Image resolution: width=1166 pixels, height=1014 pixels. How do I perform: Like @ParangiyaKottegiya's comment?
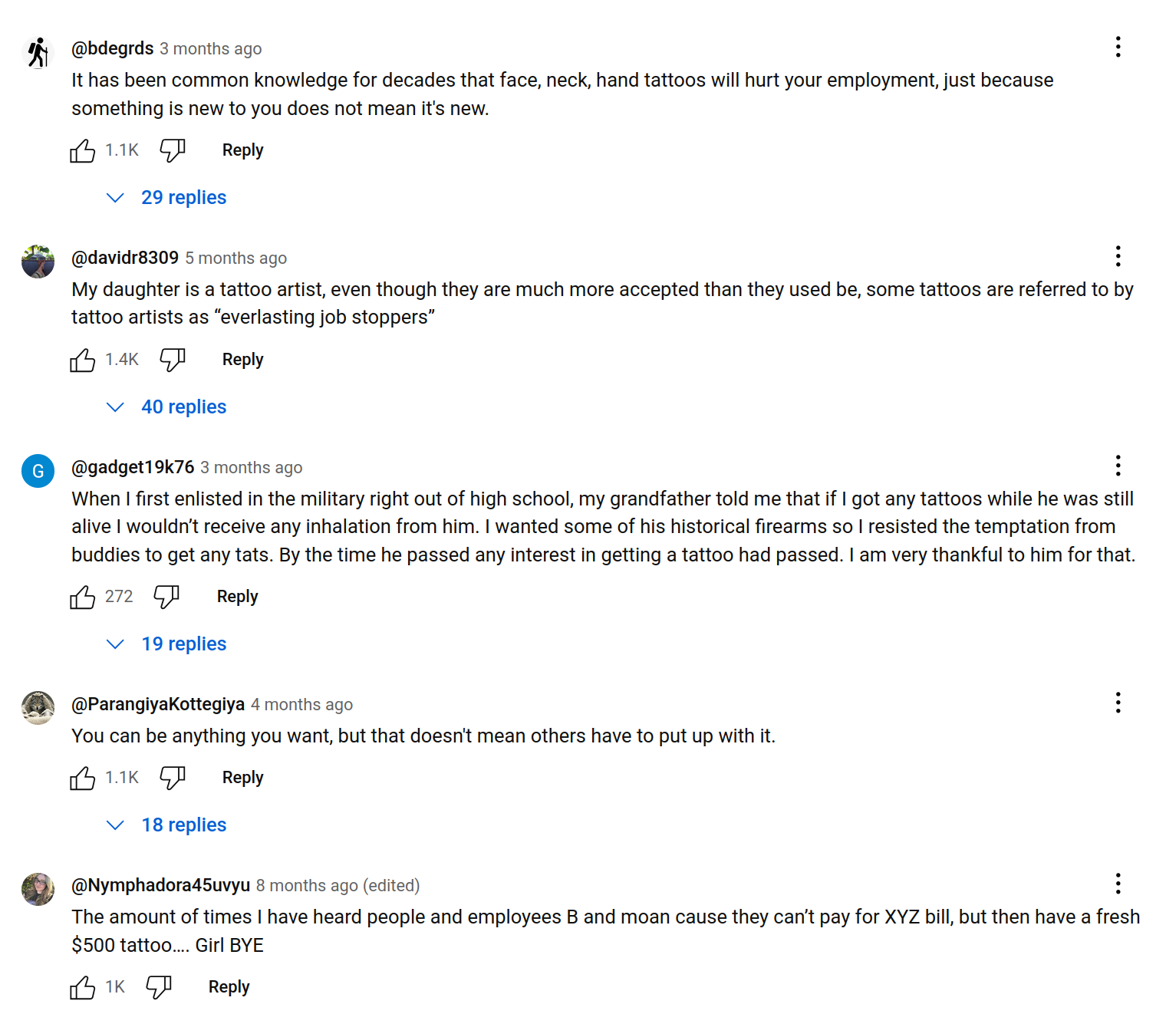click(83, 778)
